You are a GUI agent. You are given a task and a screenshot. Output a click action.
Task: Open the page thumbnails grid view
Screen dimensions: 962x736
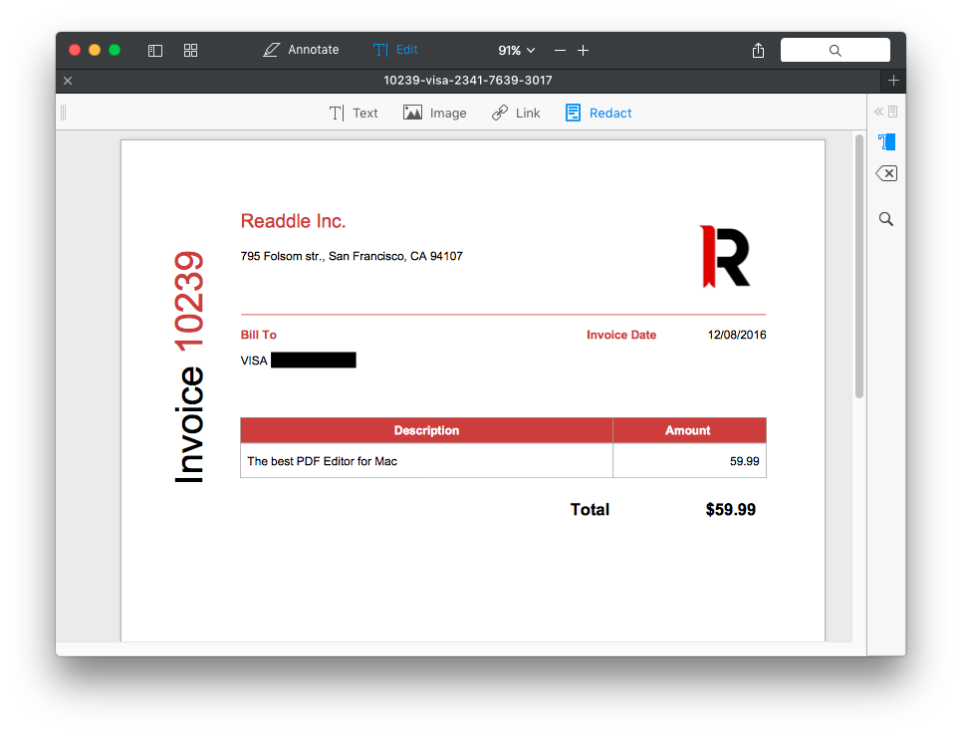click(191, 50)
